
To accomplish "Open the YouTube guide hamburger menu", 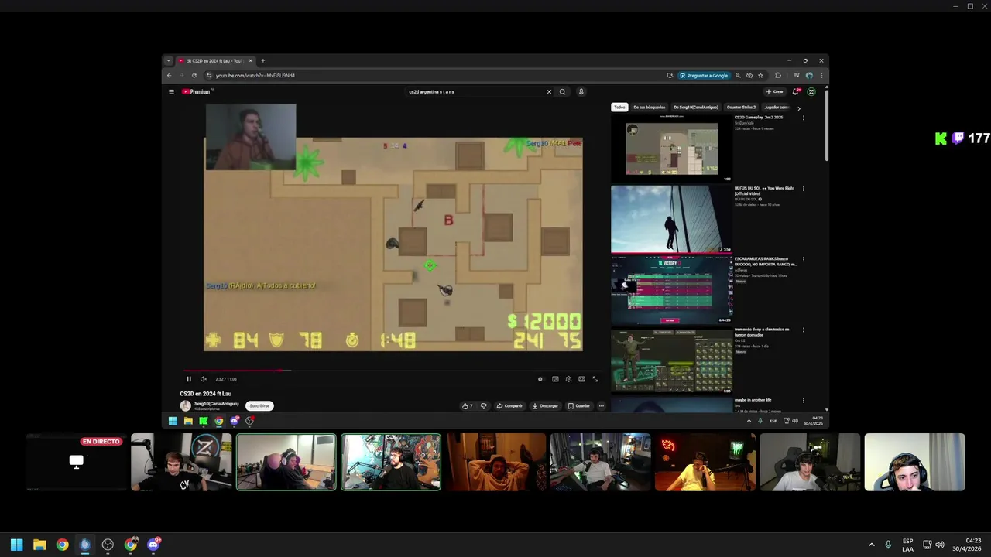I will [172, 91].
